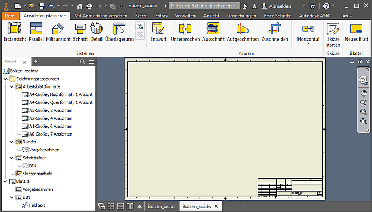Select A3-Größe, 2 Ansichten sheet format
The height and width of the screenshot is (212, 372).
tap(51, 110)
